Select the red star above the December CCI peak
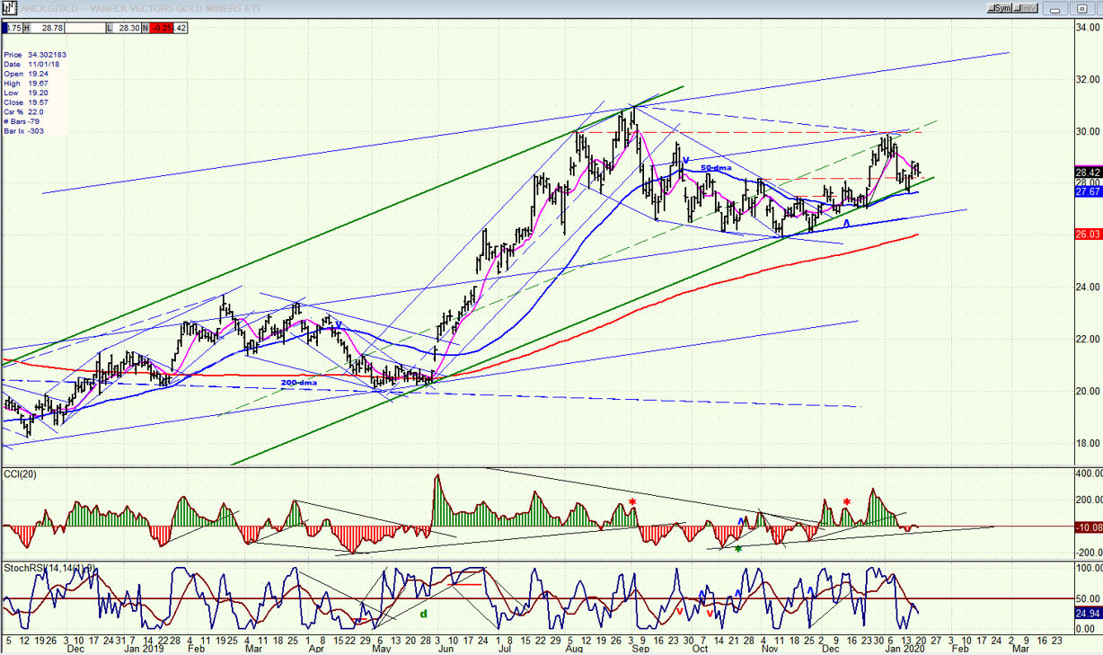This screenshot has height=655, width=1103. pos(846,501)
